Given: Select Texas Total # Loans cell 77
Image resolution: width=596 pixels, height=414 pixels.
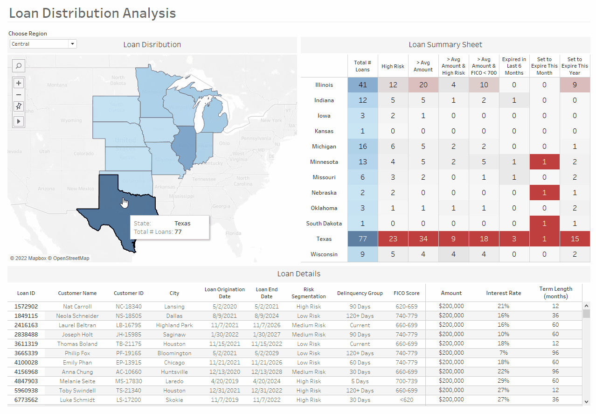Looking at the screenshot, I should (363, 239).
